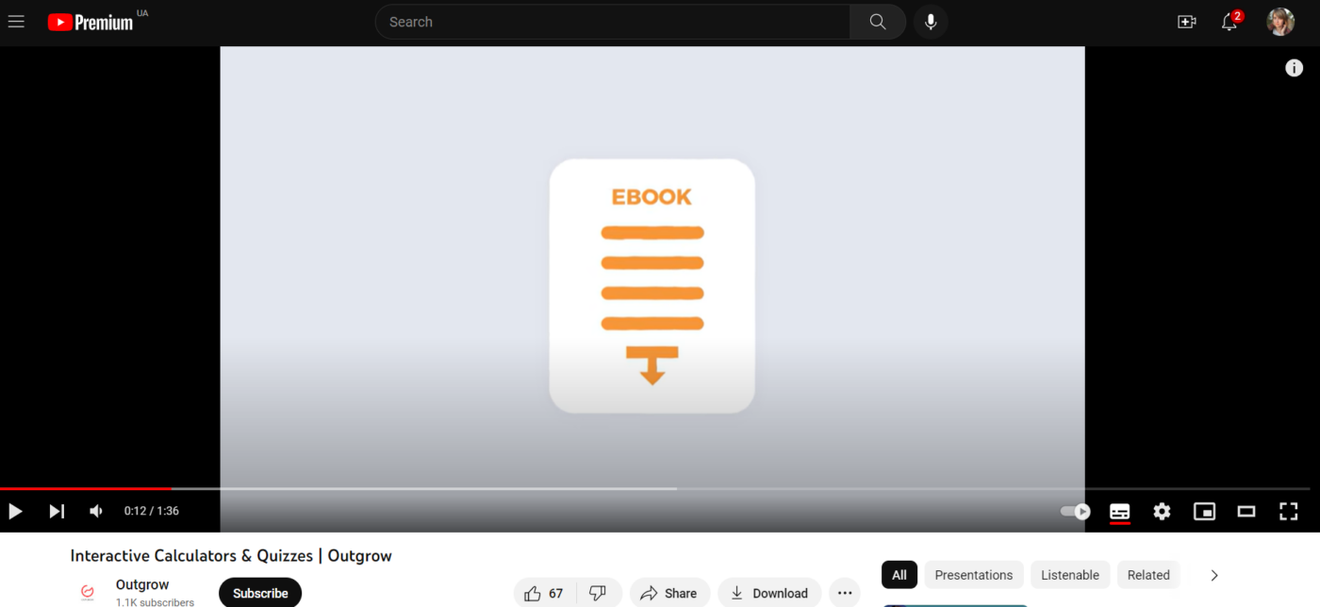Screen dimensions: 1320x607
Task: Select the Listenable filter chip
Action: [1069, 575]
